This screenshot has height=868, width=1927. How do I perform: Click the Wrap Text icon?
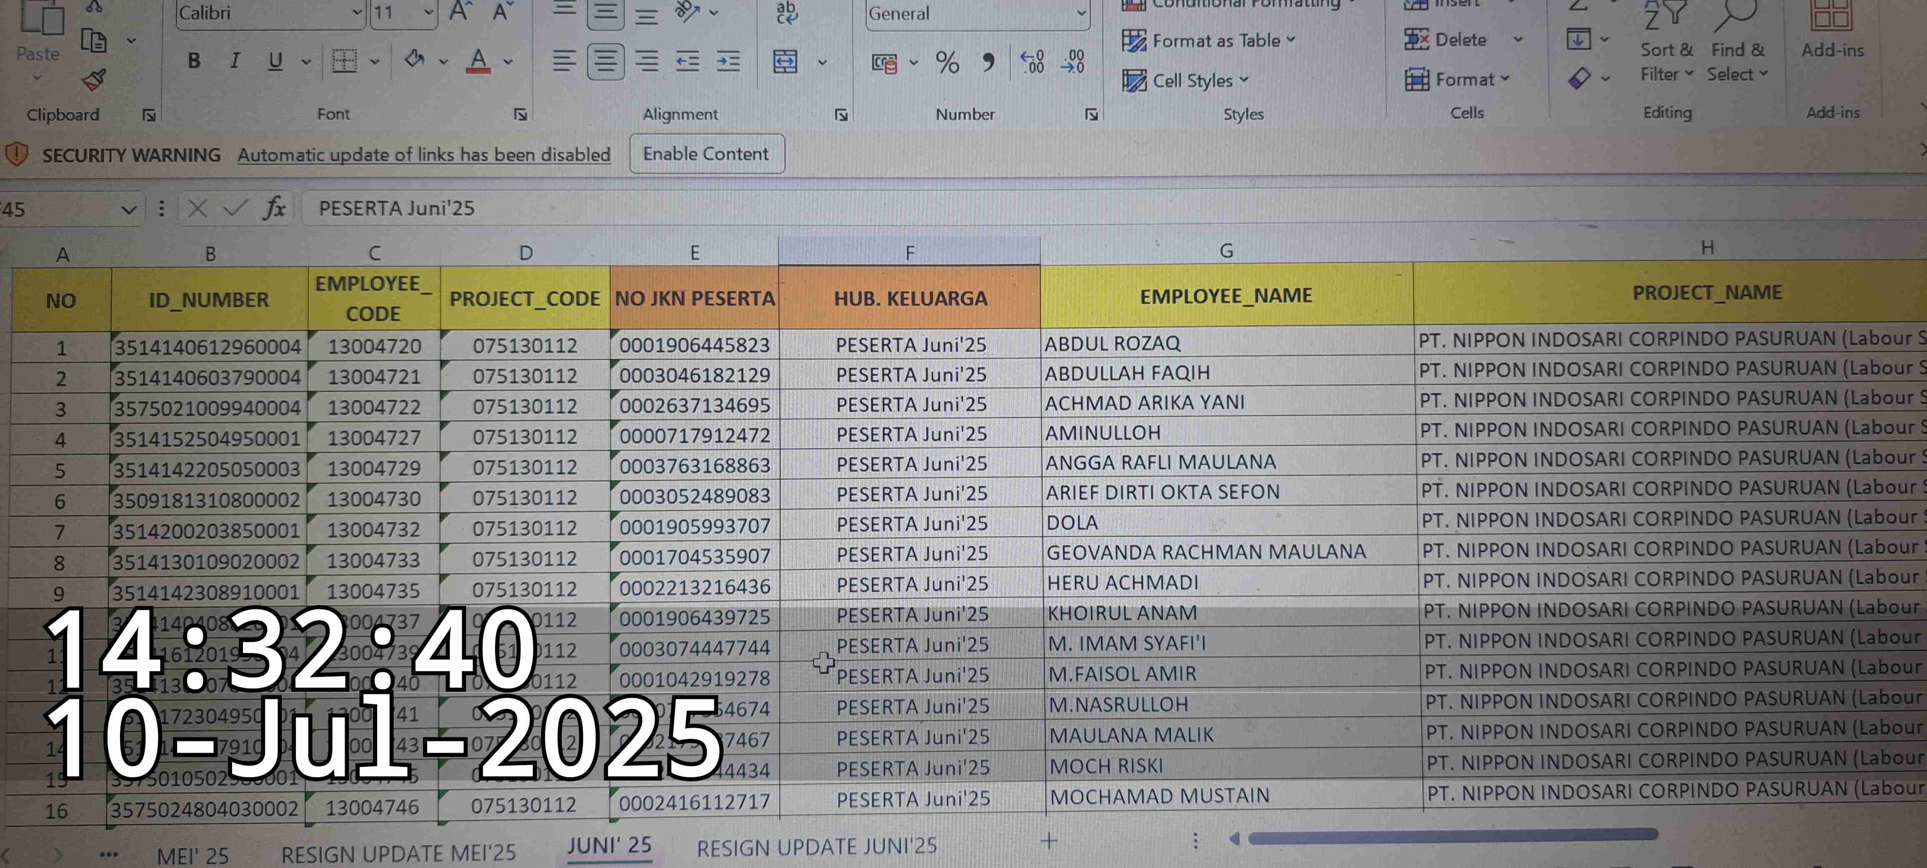pos(786,12)
